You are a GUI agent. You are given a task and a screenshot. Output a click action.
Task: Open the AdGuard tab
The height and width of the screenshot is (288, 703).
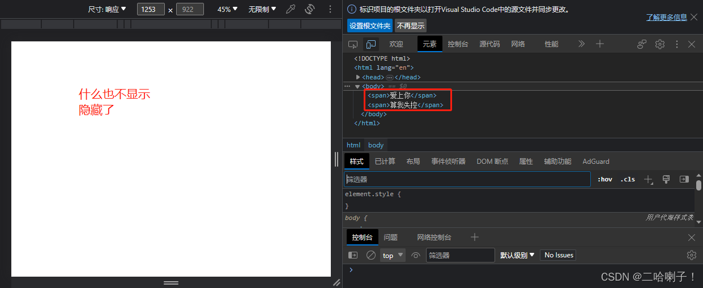pyautogui.click(x=596, y=162)
